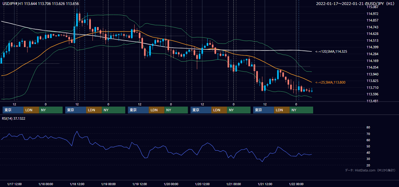This screenshot has height=187, width=399.
Task: Click the HistData.com data source credit
Action: tap(370, 170)
